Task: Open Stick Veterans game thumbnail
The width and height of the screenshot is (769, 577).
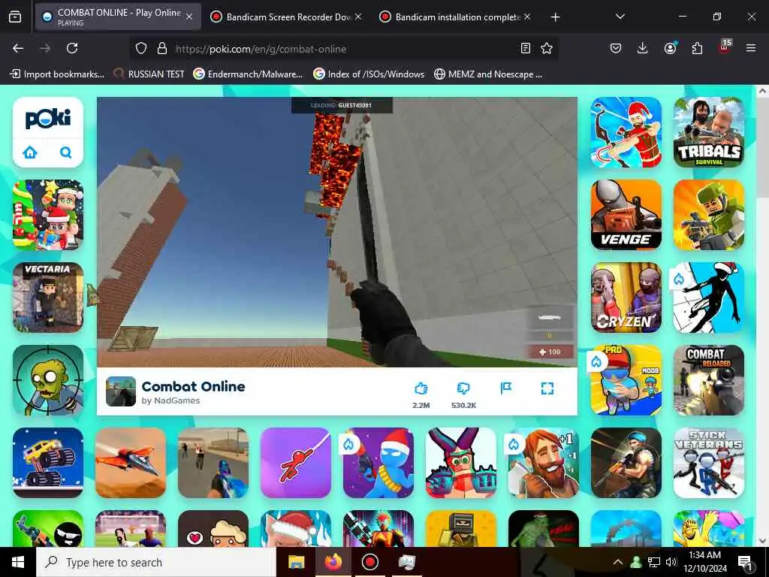Action: click(x=709, y=463)
